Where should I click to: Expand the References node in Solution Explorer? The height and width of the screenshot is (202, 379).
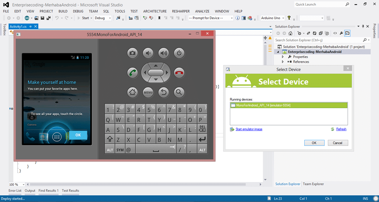coord(283,62)
